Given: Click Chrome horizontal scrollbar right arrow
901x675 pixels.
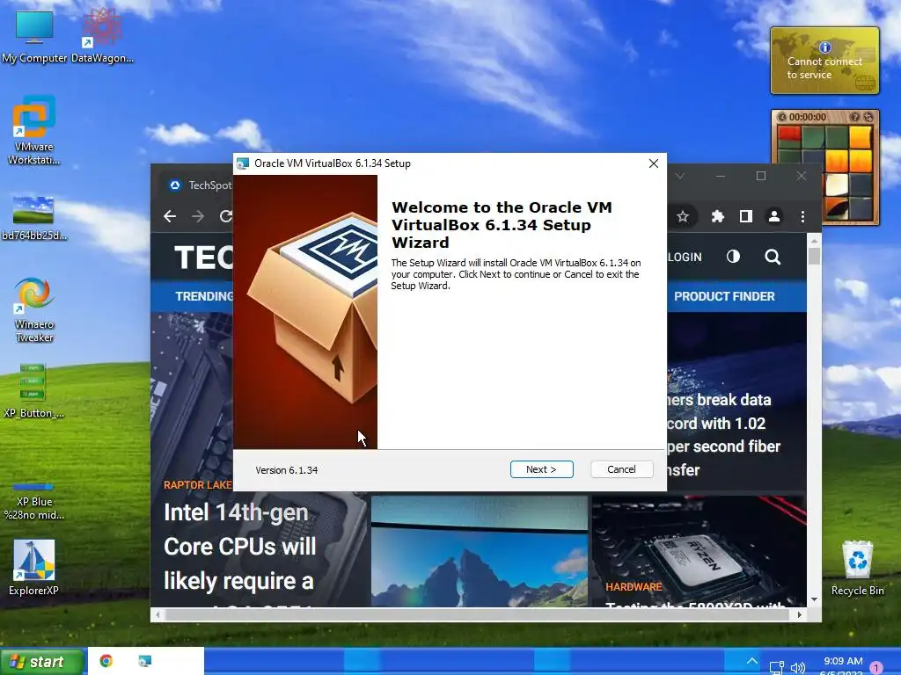Looking at the screenshot, I should (x=799, y=614).
